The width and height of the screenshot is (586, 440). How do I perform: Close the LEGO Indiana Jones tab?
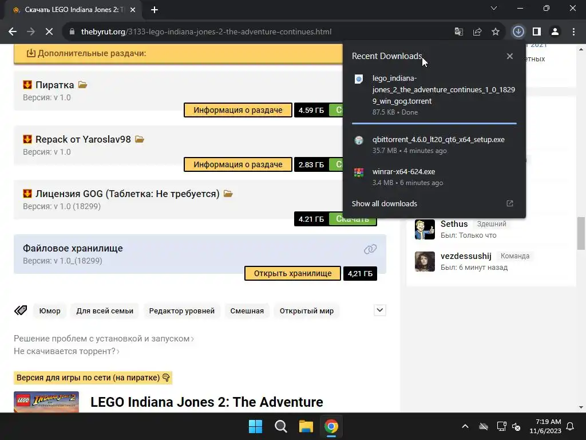coord(133,10)
